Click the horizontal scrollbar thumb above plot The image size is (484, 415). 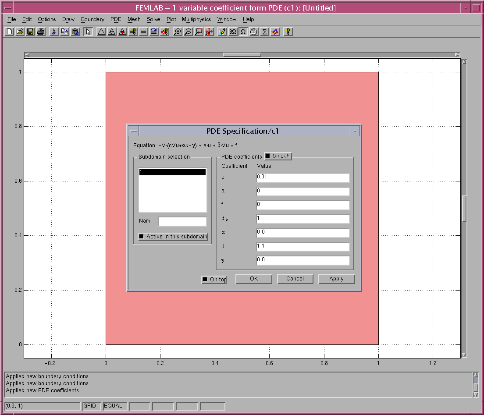pos(242,55)
